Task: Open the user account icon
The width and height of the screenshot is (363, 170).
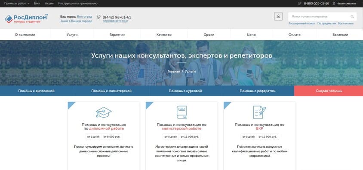Action: (x=278, y=16)
